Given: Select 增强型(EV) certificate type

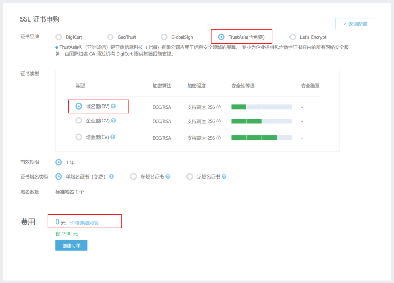Looking at the screenshot, I should [79, 137].
